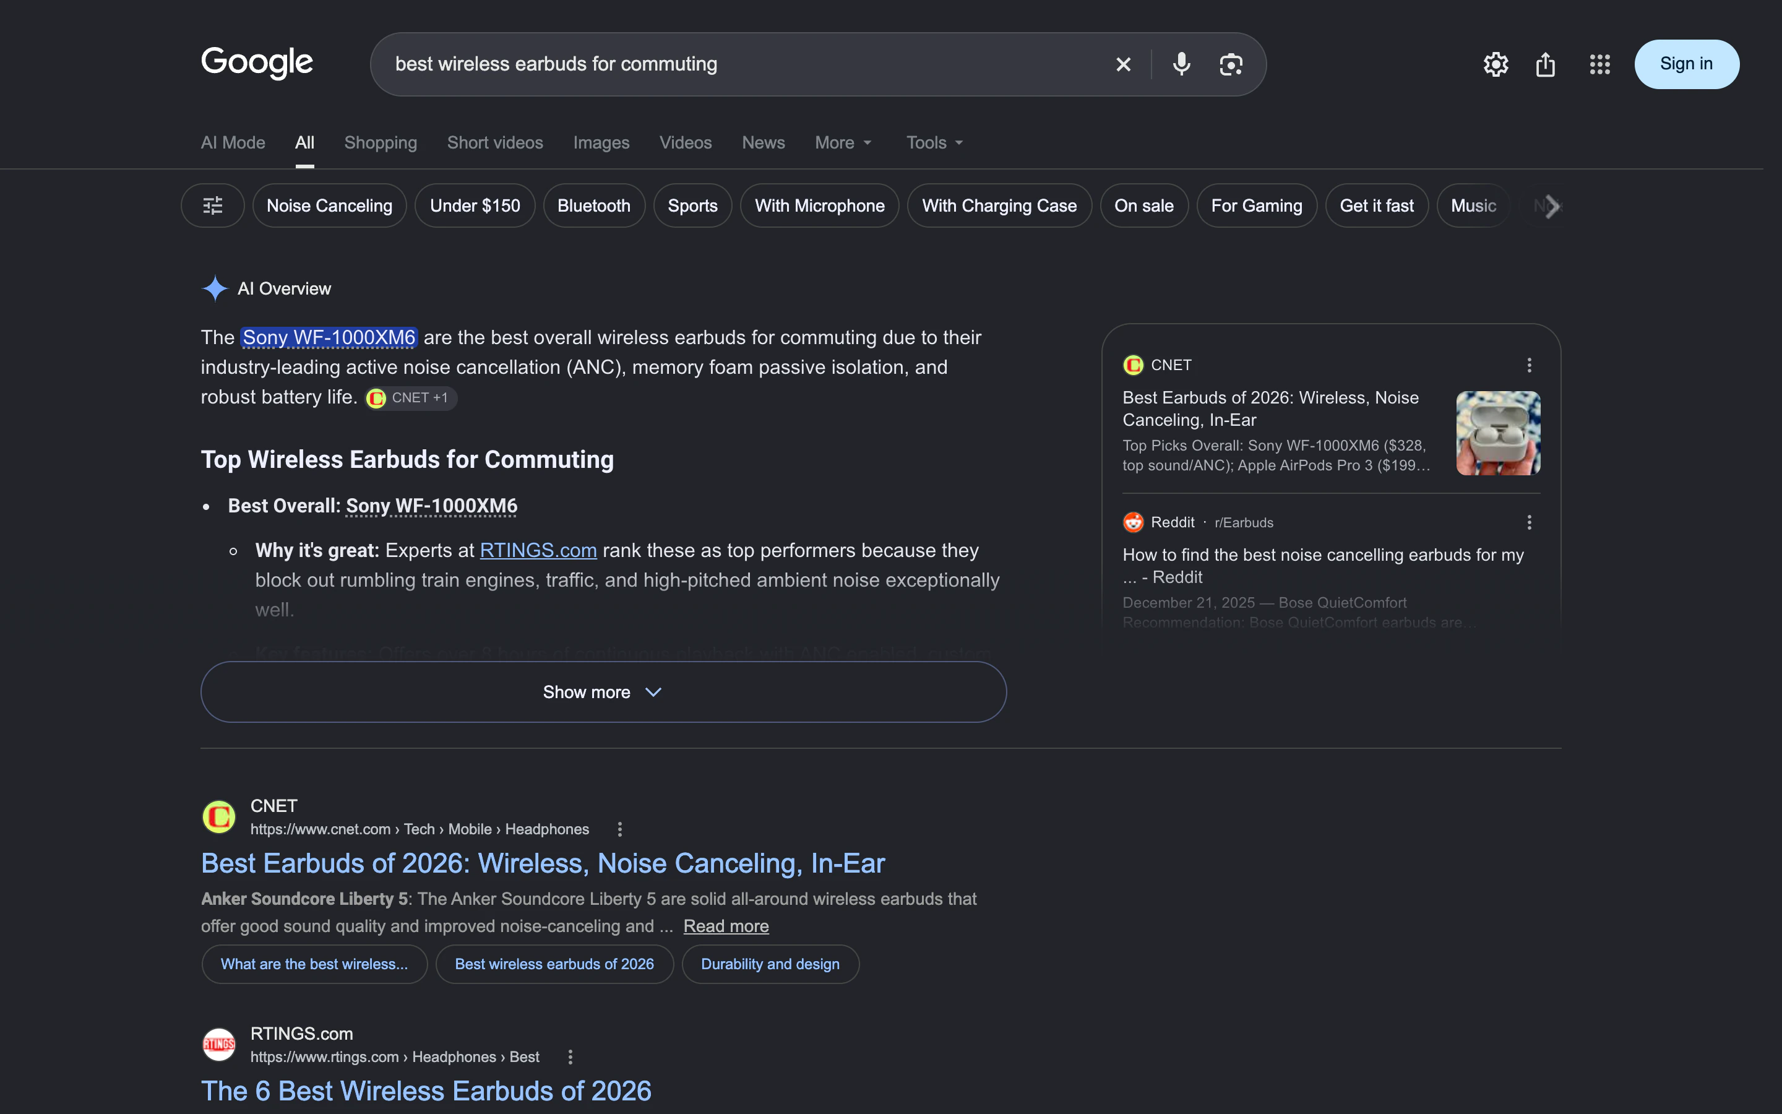Screen dimensions: 1782x1114
Task: Toggle the On sale filter chip
Action: (x=1143, y=205)
